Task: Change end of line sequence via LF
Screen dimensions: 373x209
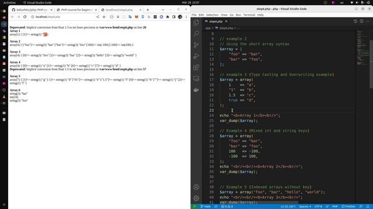Action: coord(327,207)
